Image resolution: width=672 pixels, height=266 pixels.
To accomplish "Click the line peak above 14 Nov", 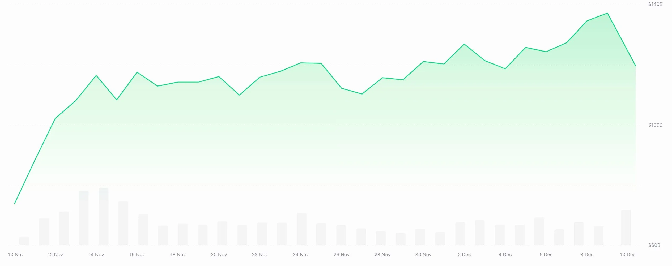I will (x=96, y=76).
